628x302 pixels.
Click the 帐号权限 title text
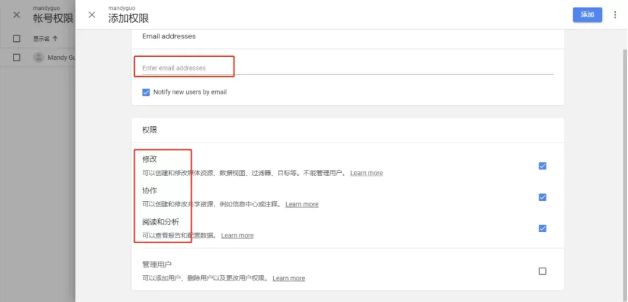53,19
